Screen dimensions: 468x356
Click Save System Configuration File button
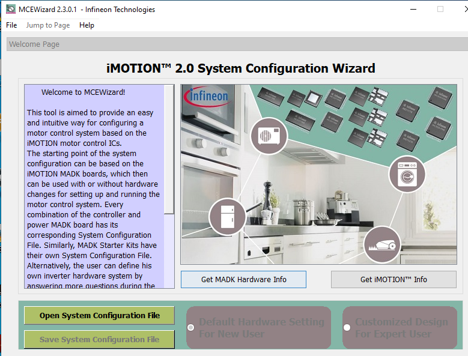[99, 339]
